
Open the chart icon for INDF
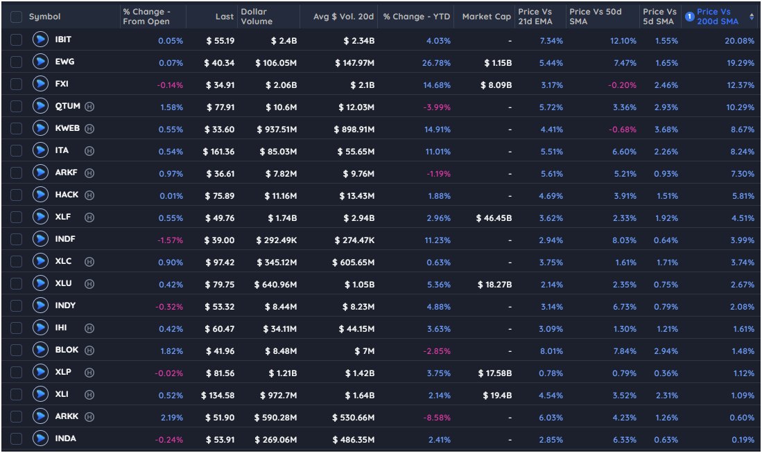tap(40, 239)
